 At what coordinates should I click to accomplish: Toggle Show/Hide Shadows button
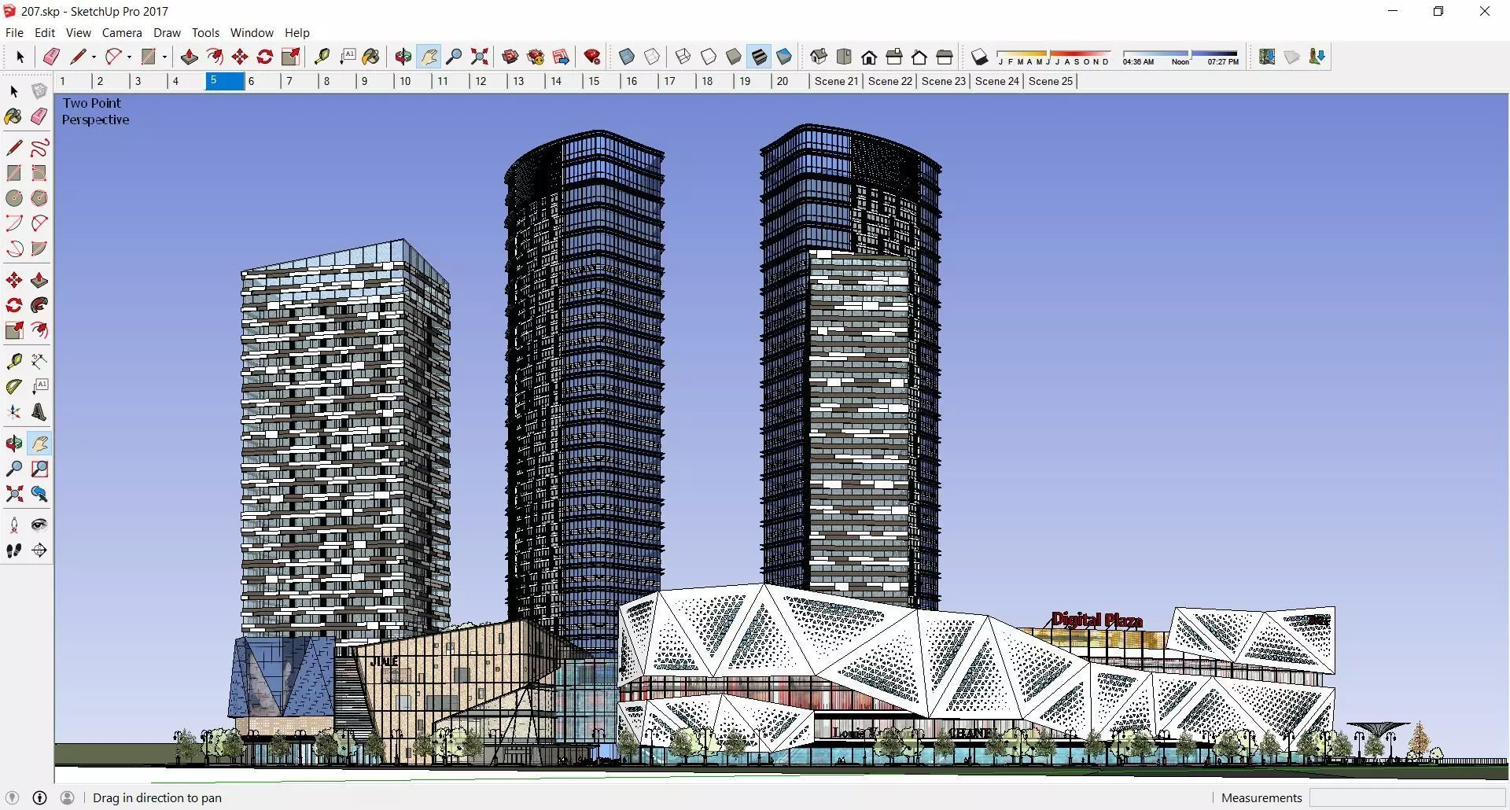coord(979,57)
